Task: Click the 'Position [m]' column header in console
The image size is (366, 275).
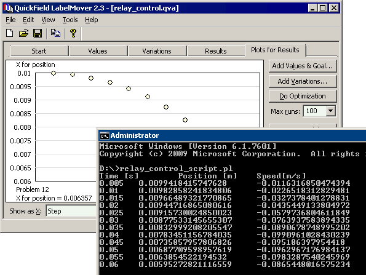Action: pos(207,176)
